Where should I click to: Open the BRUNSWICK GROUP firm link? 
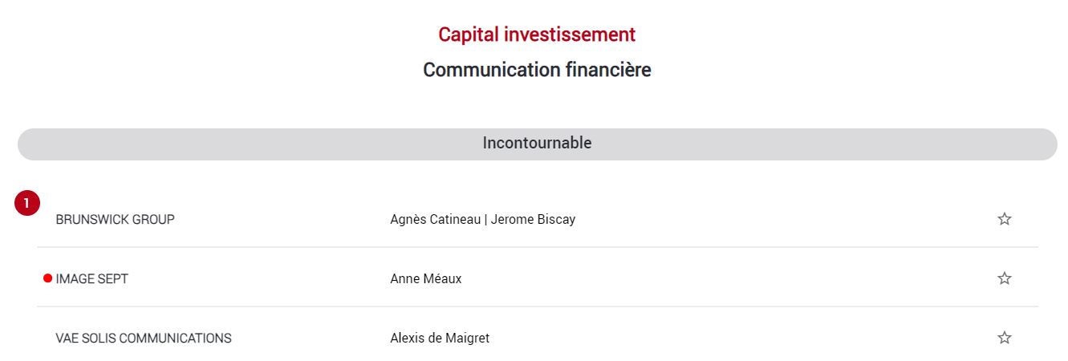pos(115,219)
